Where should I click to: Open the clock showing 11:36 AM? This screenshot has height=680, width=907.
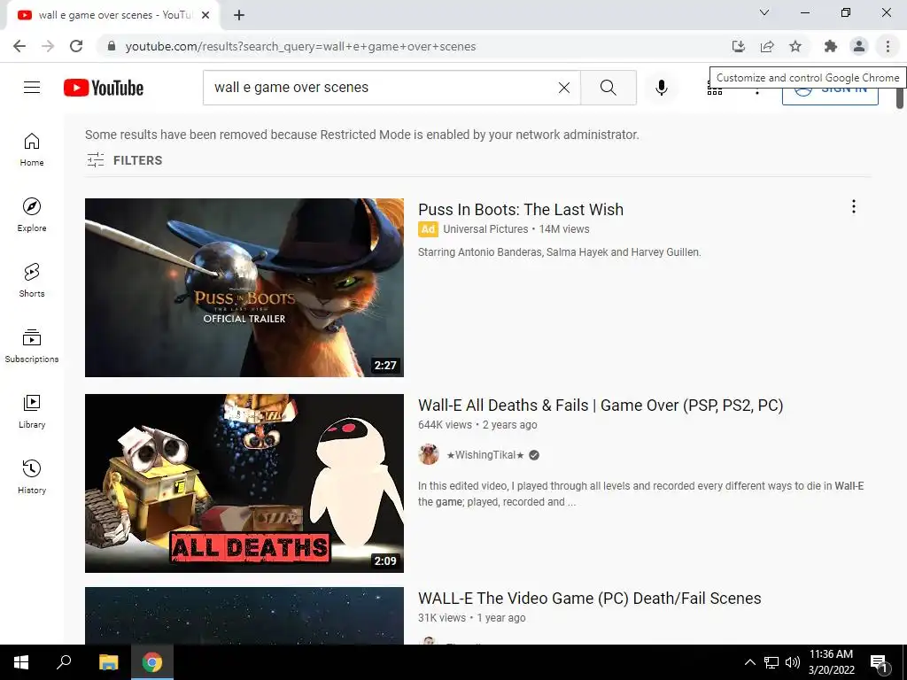click(x=831, y=662)
